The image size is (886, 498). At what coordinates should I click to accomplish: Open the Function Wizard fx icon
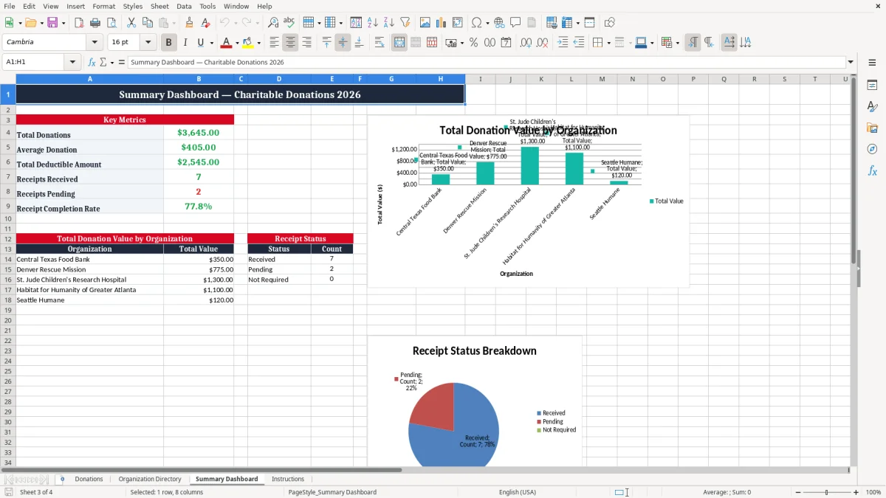coord(92,63)
